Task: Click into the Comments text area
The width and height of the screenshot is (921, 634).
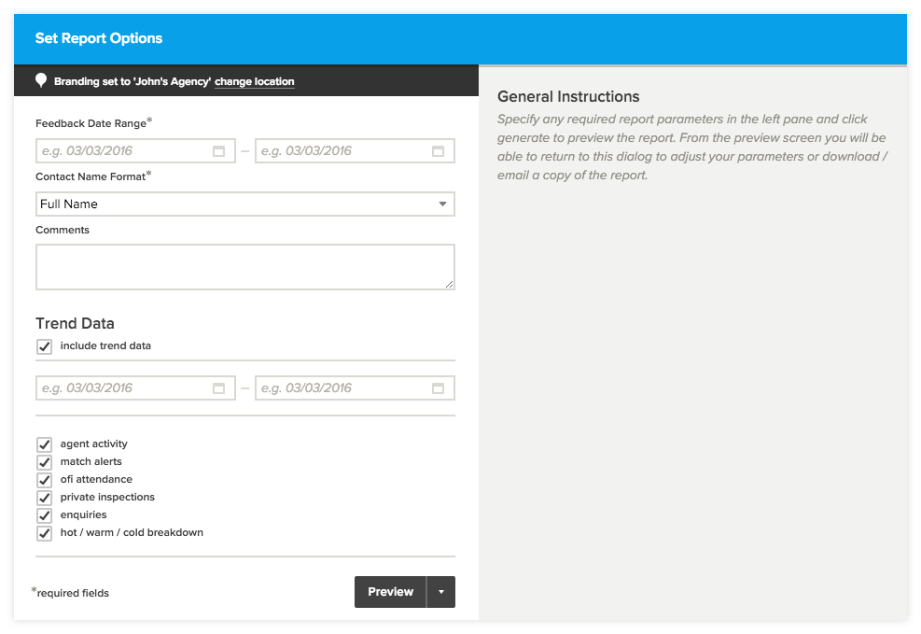Action: (244, 267)
